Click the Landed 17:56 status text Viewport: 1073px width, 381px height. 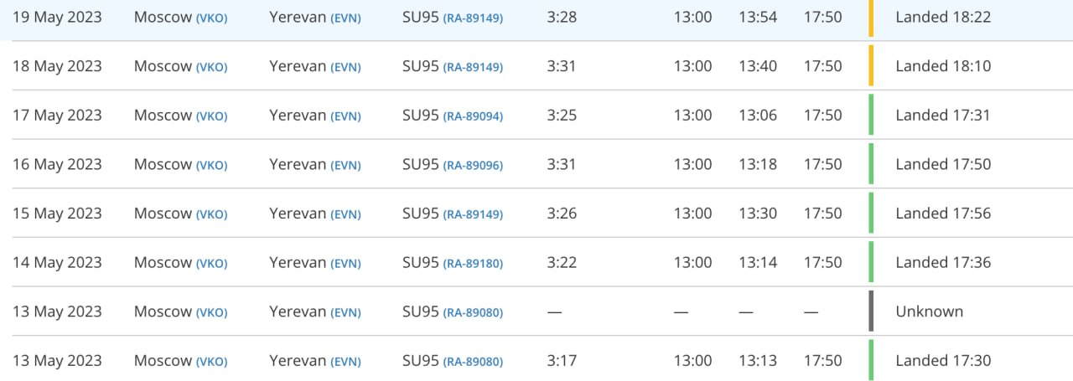coord(943,214)
